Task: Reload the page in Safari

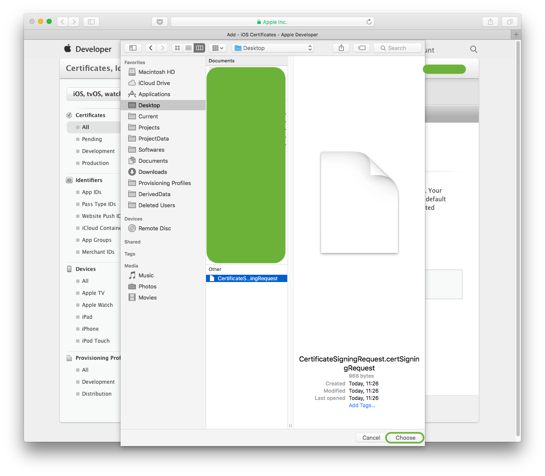Action: coord(369,22)
